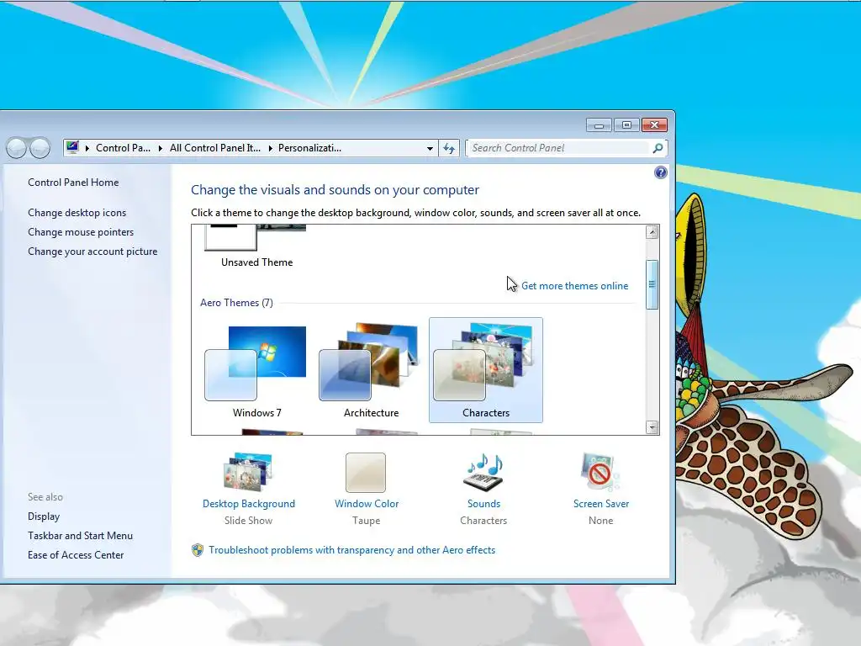Select the Windows 7 theme
The width and height of the screenshot is (861, 646).
click(256, 371)
